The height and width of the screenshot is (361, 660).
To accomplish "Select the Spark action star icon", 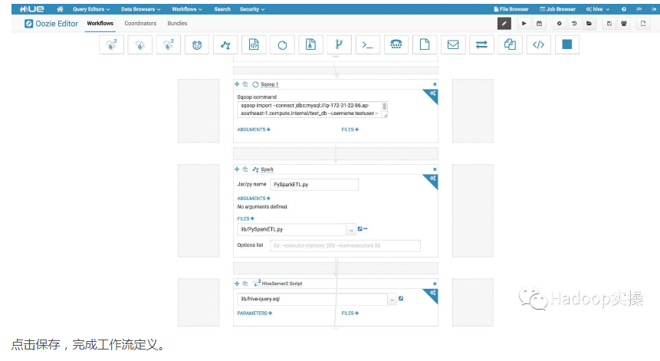I will tap(225, 44).
